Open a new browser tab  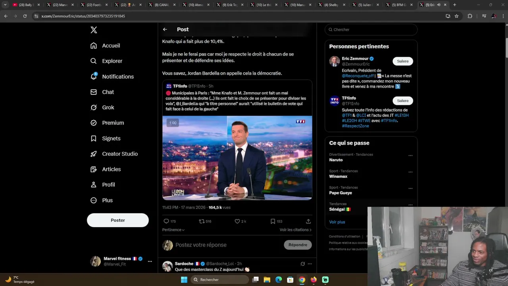pyautogui.click(x=454, y=5)
